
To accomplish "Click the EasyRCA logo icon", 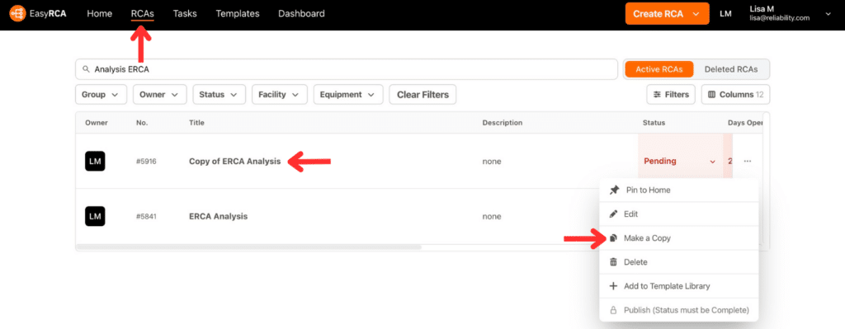I will click(x=18, y=13).
